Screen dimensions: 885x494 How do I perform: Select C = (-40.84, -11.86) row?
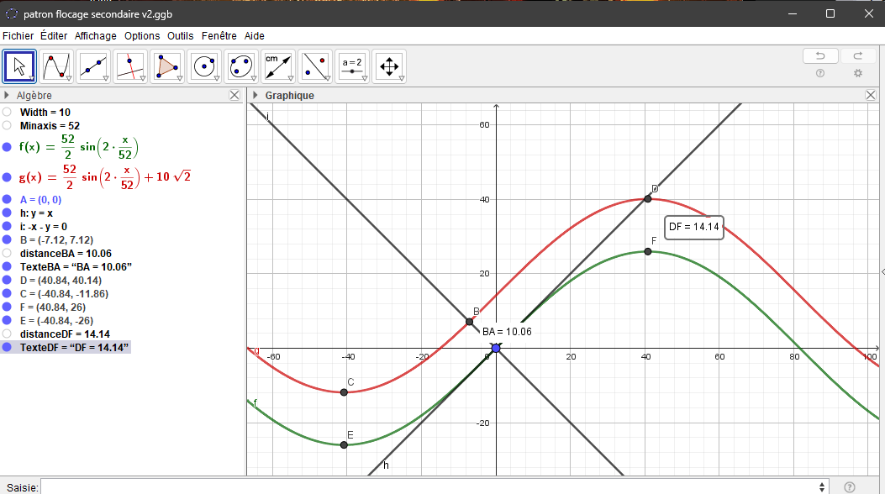[64, 294]
